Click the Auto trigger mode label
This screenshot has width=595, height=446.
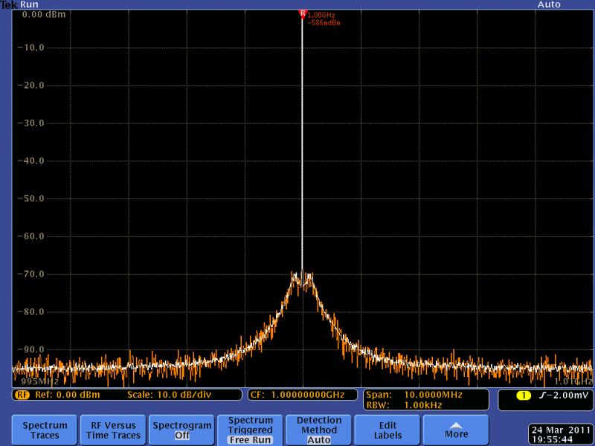(x=548, y=4)
